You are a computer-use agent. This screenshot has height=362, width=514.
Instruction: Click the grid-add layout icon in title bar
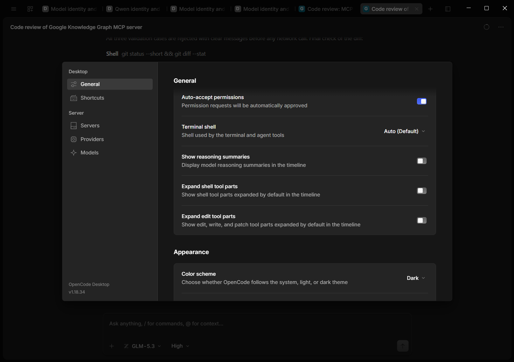30,9
